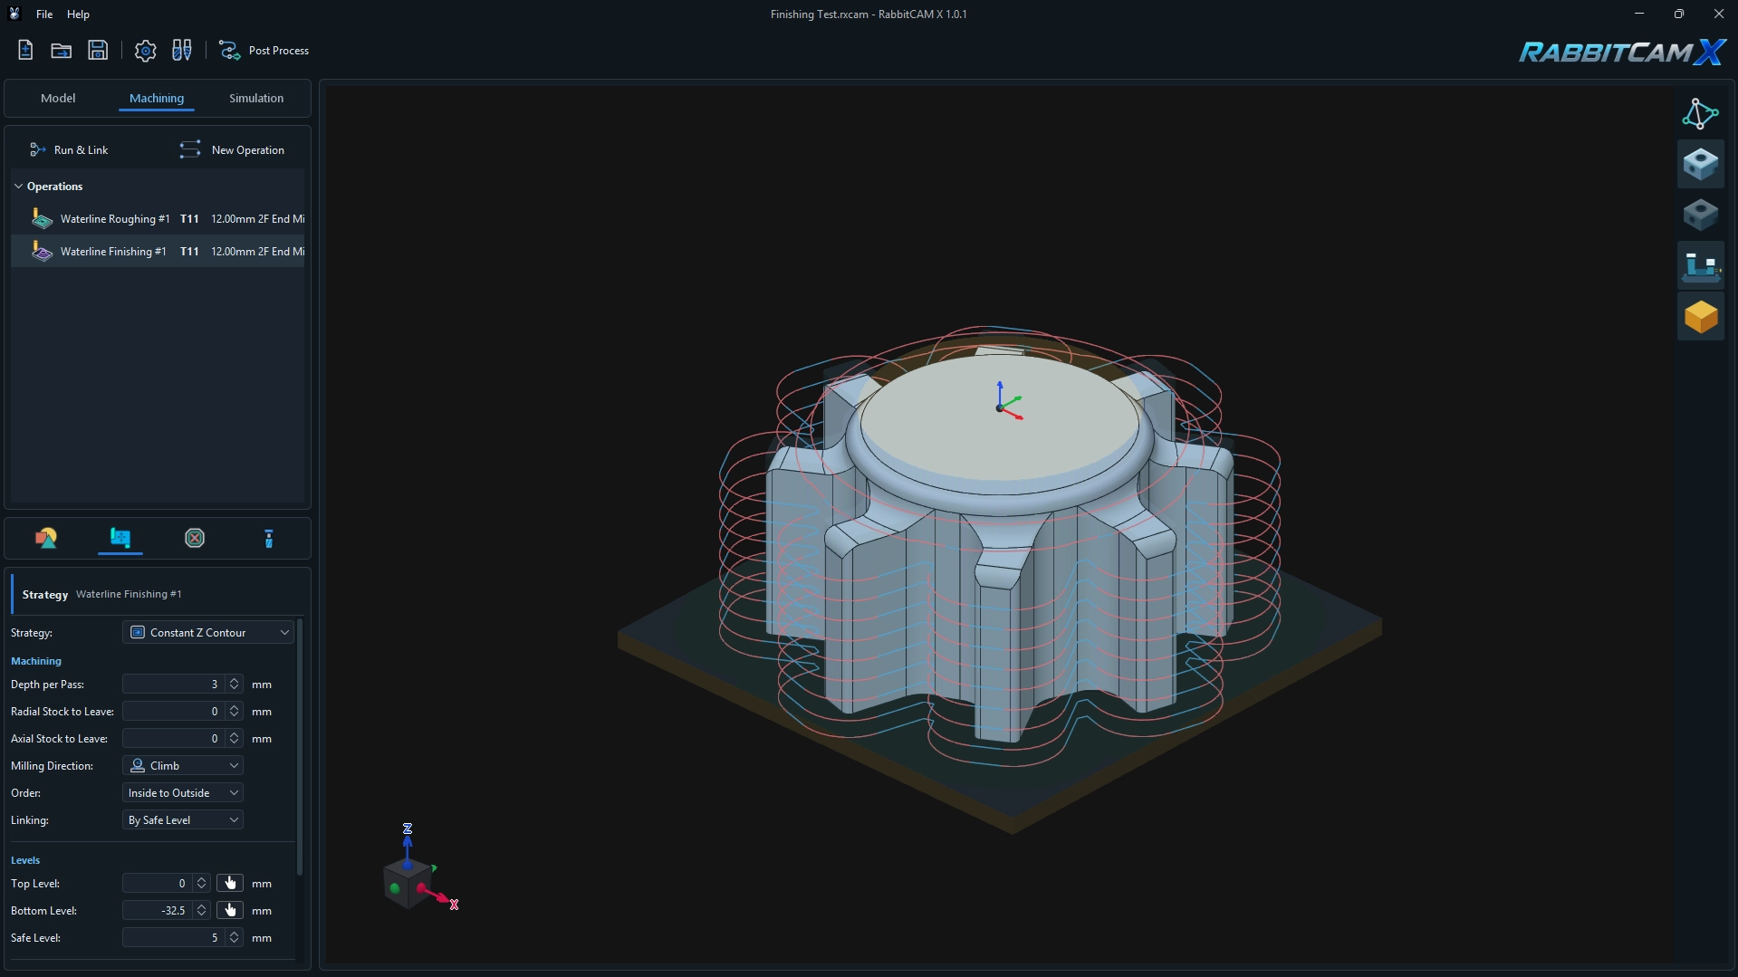Viewport: 1738px width, 977px height.
Task: Open settings gear icon
Action: [x=145, y=51]
